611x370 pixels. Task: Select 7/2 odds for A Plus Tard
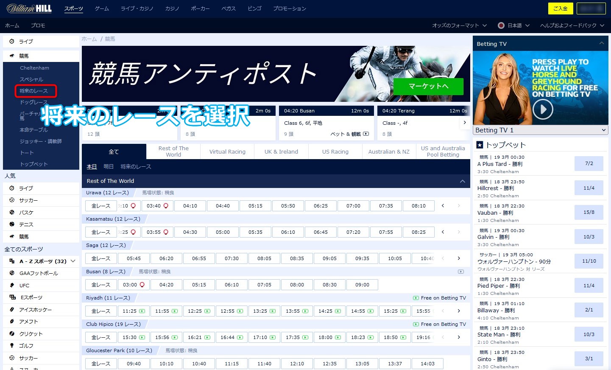pyautogui.click(x=589, y=163)
